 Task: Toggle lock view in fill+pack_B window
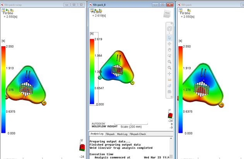(x=92, y=10)
